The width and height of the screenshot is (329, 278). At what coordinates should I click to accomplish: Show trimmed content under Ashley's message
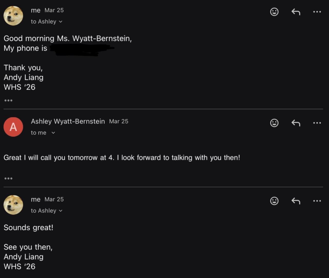click(8, 178)
